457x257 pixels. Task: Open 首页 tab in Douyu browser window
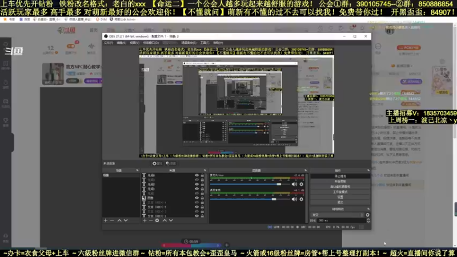[94, 30]
